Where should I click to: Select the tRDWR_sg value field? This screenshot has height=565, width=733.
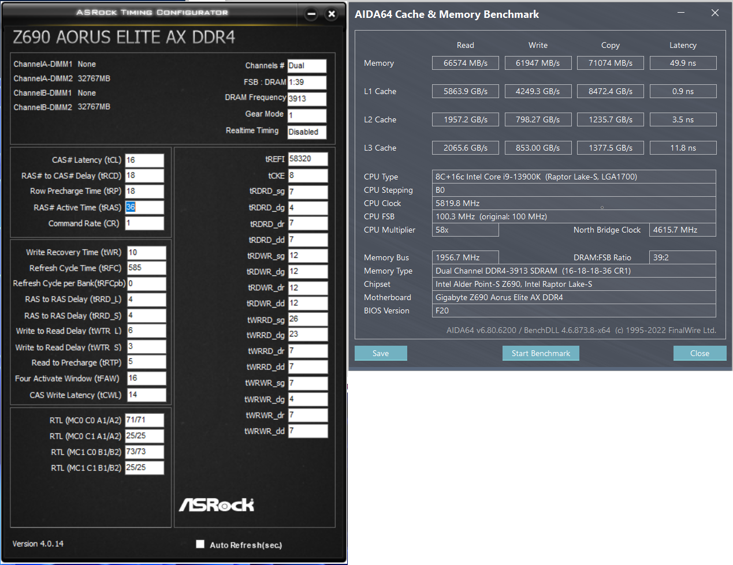point(308,256)
